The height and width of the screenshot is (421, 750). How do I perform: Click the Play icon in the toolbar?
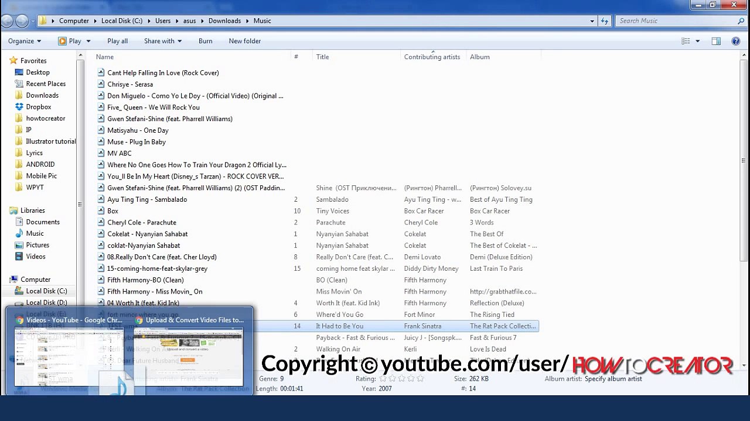click(x=62, y=41)
